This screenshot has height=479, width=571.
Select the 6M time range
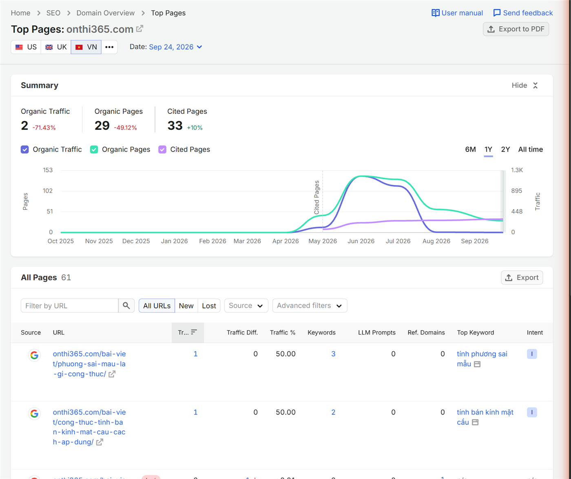coord(470,149)
